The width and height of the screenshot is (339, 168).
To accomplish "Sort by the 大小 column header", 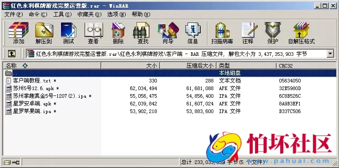I will (x=130, y=66).
